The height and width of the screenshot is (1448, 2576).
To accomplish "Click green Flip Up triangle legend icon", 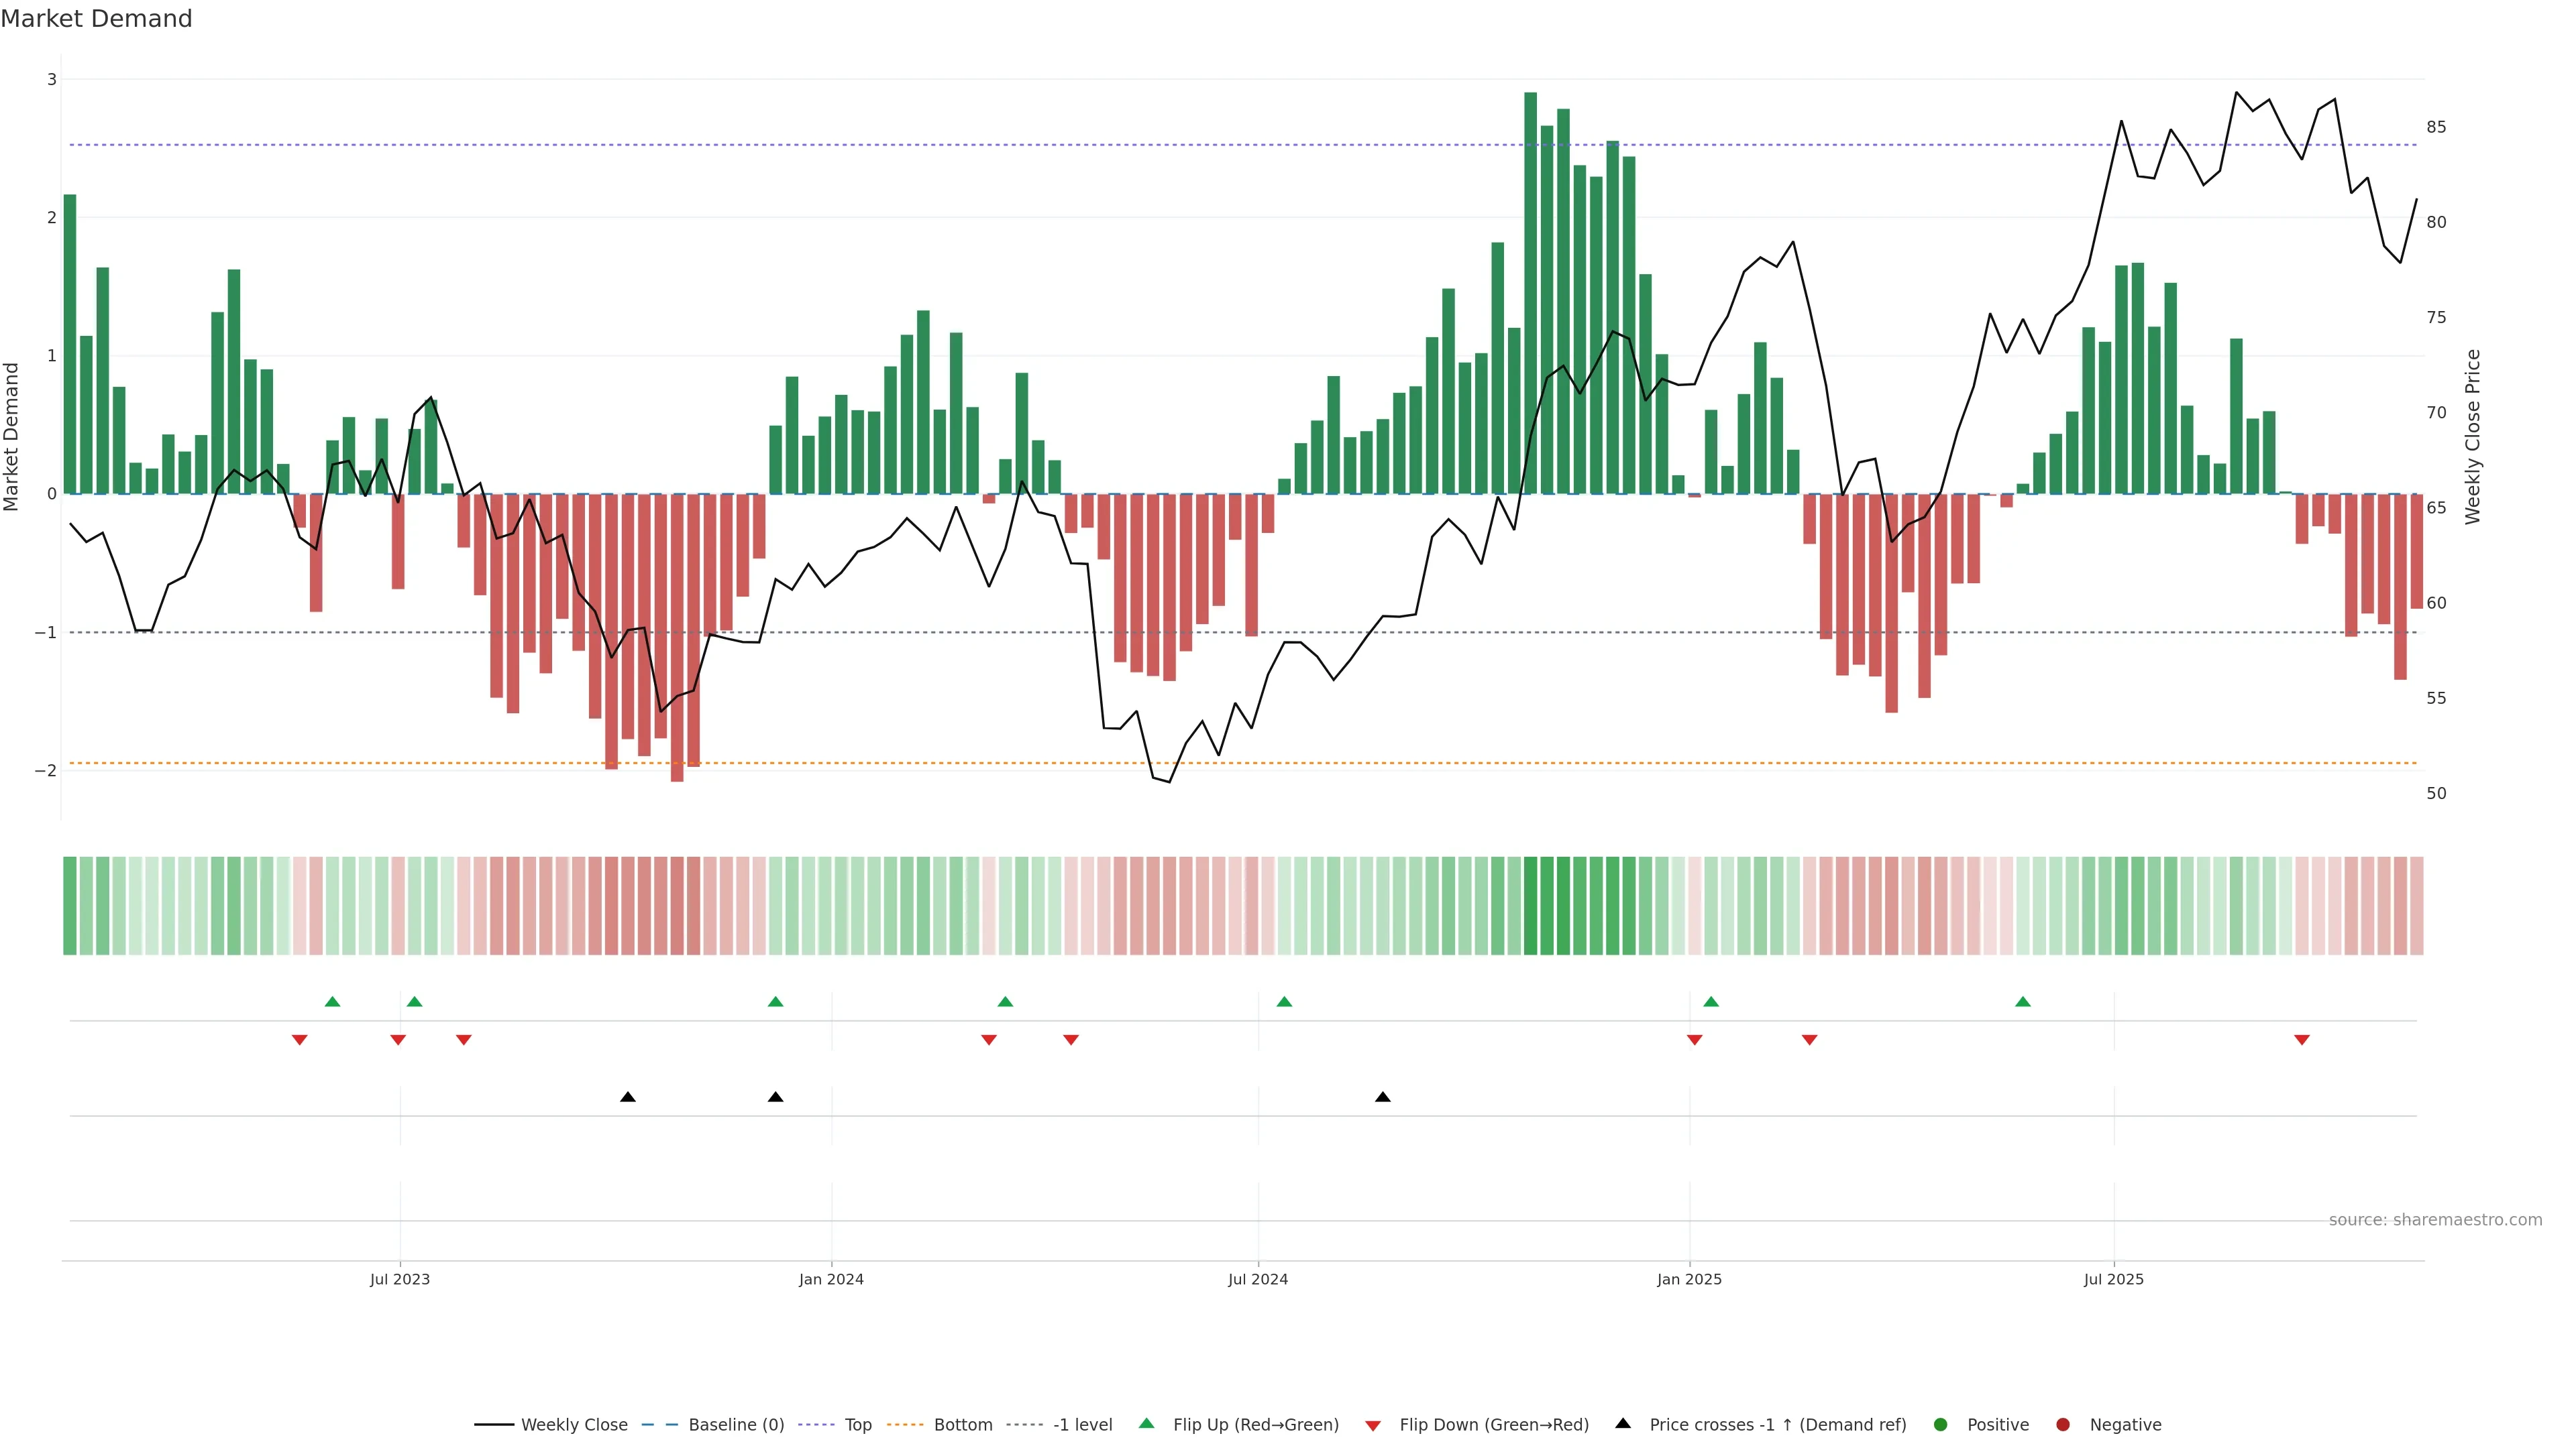I will 1147,1424.
